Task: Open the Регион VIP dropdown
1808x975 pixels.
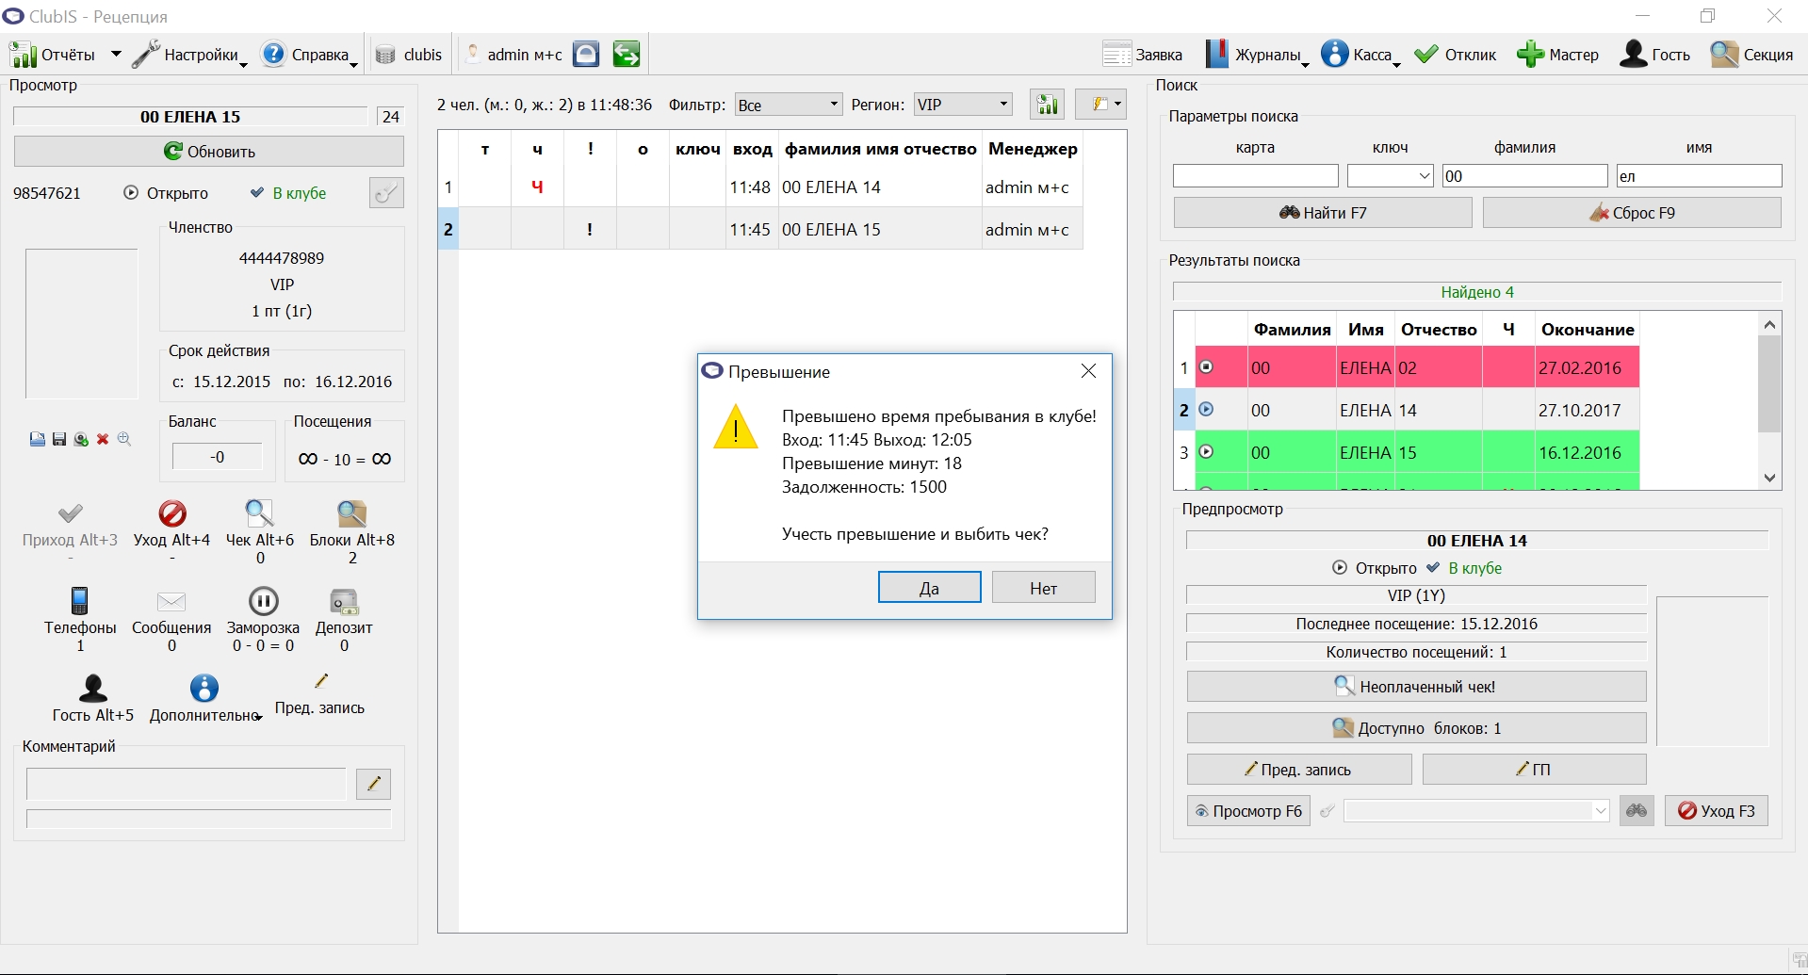Action: (x=963, y=105)
